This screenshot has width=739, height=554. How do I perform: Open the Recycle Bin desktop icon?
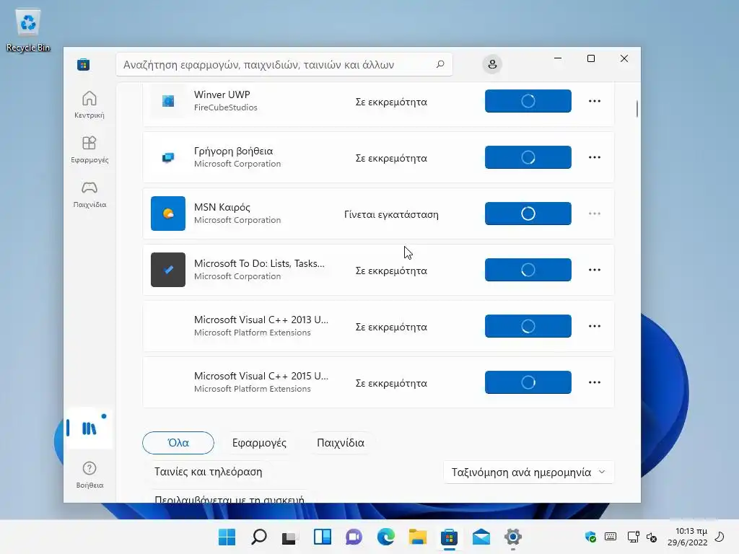coord(28,30)
